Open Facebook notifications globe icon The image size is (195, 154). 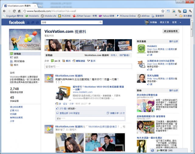tap(37, 22)
